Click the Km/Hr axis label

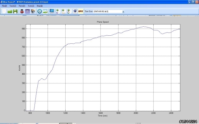19,68
